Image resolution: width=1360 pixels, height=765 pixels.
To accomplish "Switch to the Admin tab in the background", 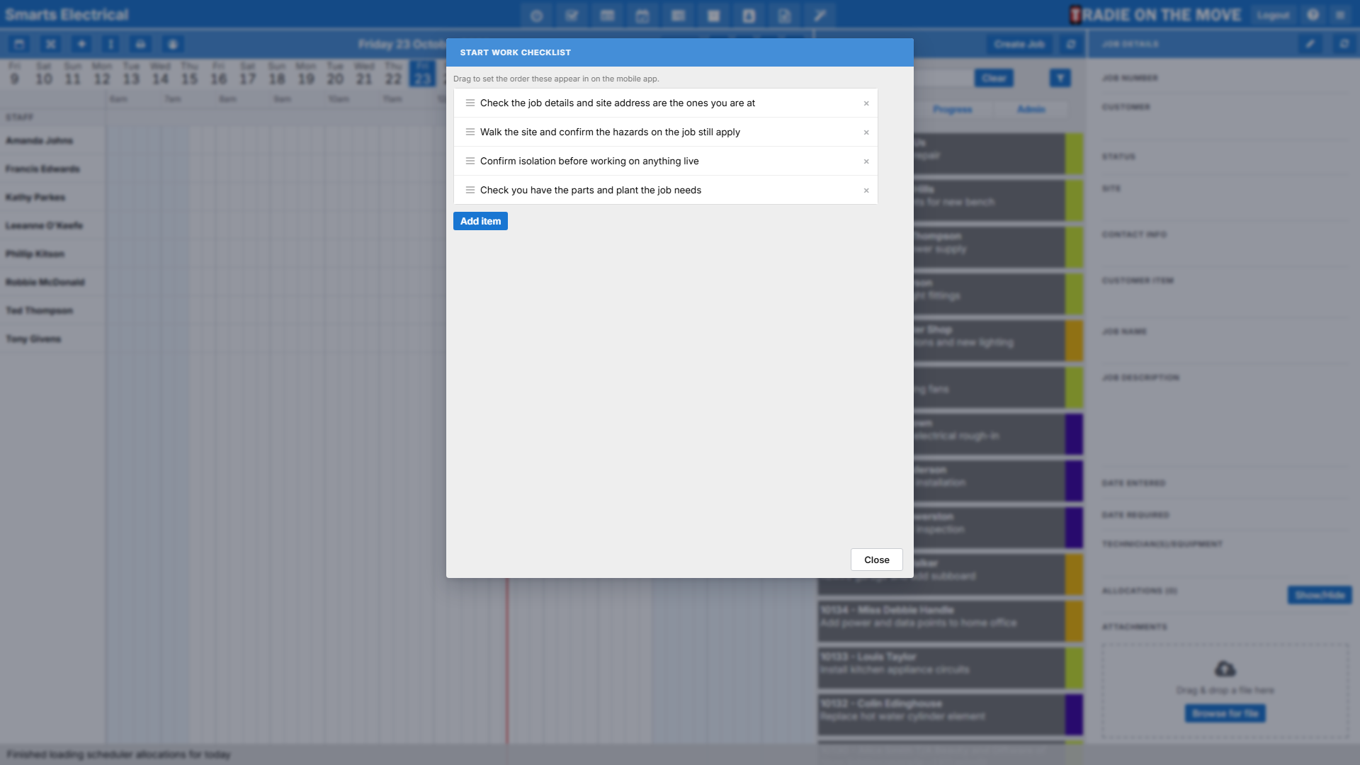I will (x=1031, y=109).
